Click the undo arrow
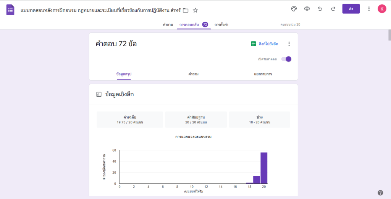 click(x=320, y=9)
